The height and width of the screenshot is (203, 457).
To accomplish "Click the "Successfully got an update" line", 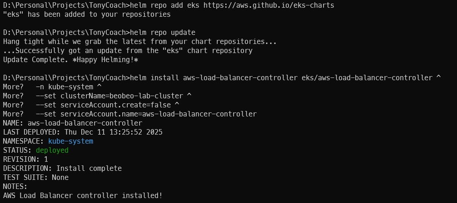I will [x=128, y=51].
